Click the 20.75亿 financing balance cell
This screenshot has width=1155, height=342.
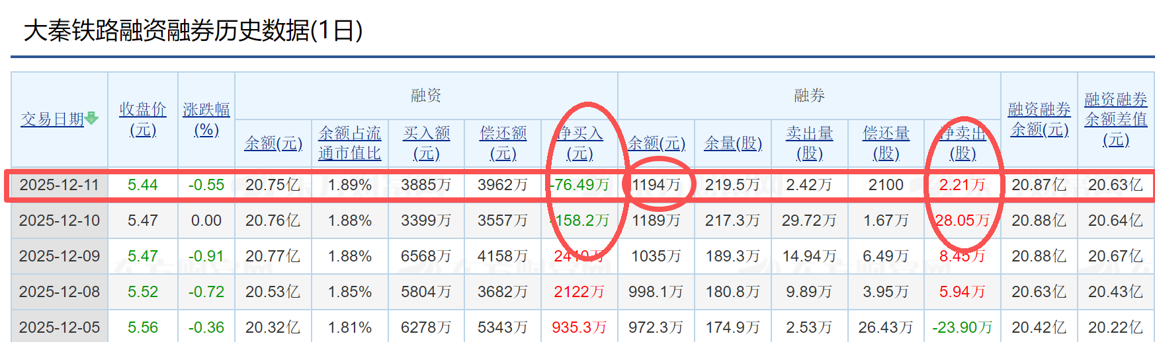[273, 185]
